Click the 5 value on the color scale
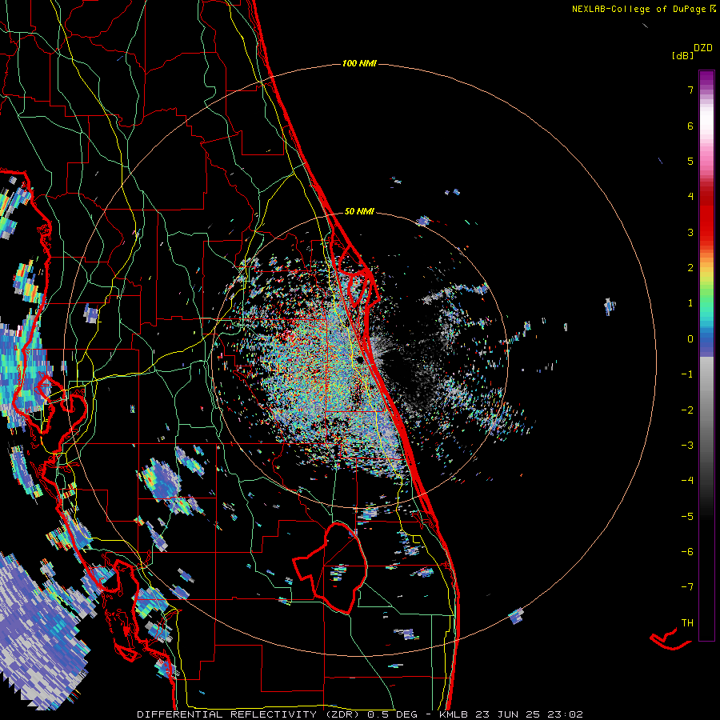Image resolution: width=720 pixels, height=720 pixels. 690,161
